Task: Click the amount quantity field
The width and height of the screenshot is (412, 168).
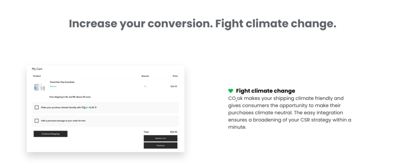Action: 145,86
